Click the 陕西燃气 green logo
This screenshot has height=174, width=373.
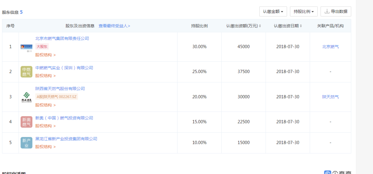[26, 97]
